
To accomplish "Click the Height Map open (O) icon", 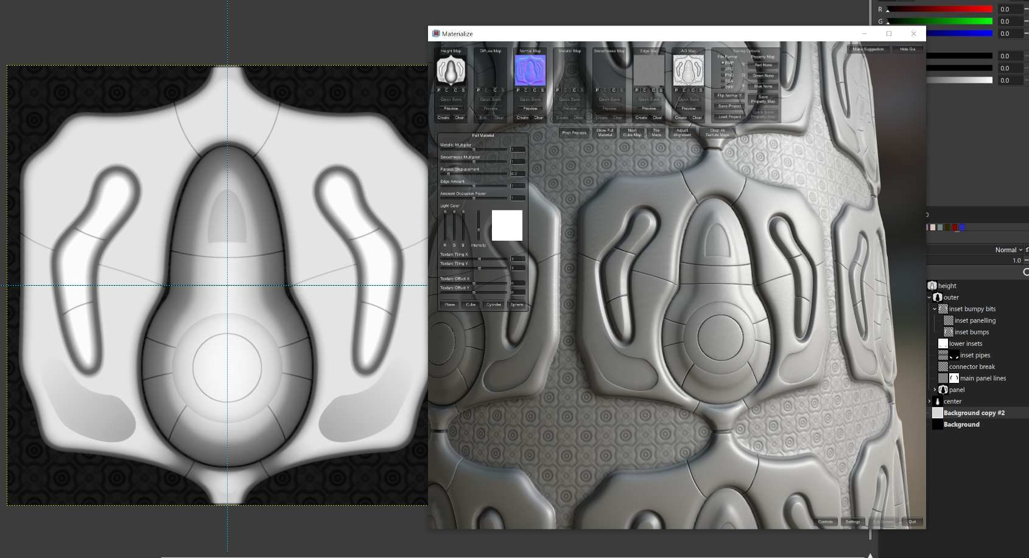I will (455, 90).
